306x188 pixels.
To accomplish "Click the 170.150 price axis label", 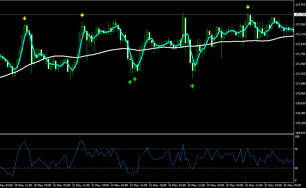I will 300,123.
